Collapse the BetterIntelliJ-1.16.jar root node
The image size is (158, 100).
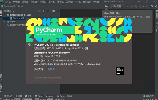point(5,15)
